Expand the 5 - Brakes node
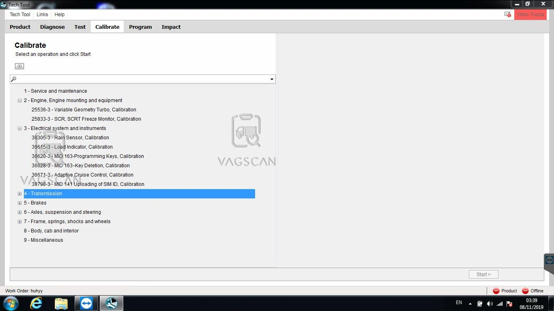Image resolution: width=554 pixels, height=311 pixels. pos(19,203)
